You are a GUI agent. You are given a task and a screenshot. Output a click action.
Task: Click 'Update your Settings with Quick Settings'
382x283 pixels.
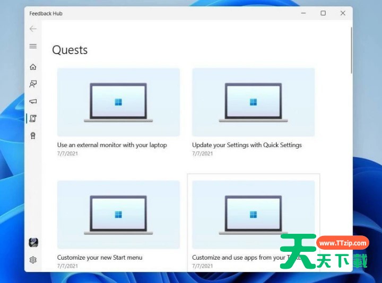[247, 145]
